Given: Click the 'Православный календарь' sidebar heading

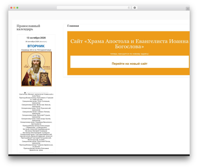Looking at the screenshot, I should click(x=29, y=27).
